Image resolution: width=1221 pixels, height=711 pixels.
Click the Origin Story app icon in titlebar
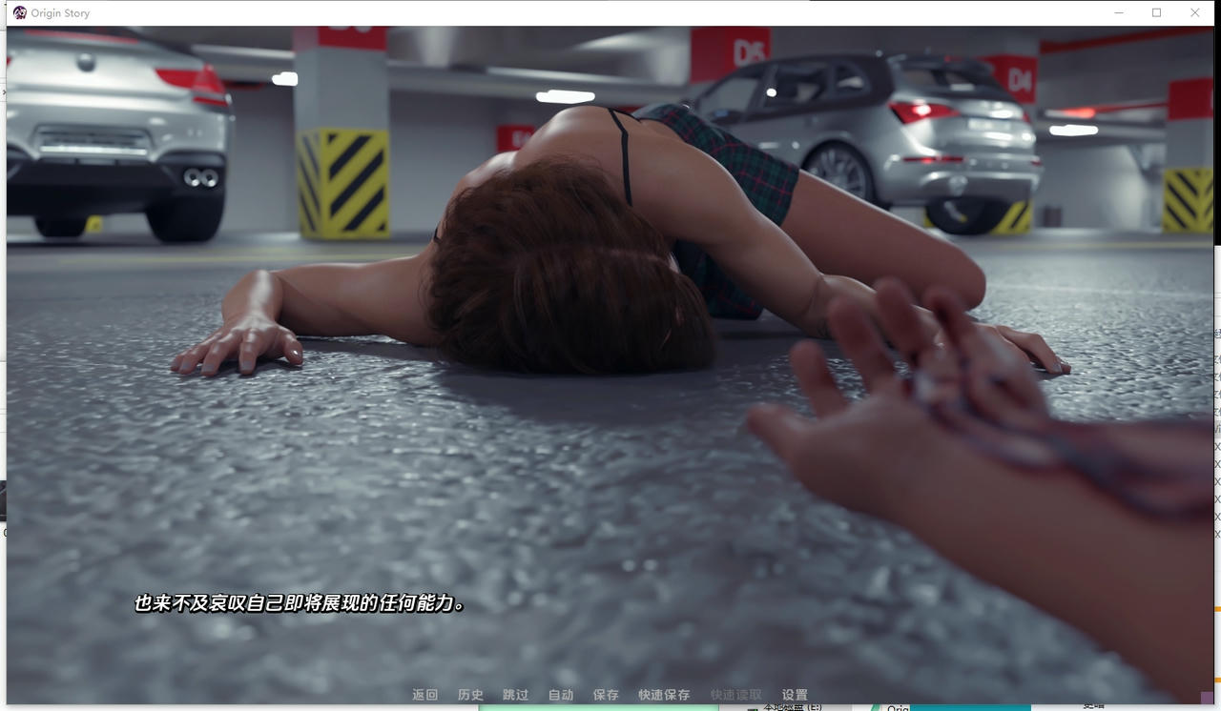(17, 12)
